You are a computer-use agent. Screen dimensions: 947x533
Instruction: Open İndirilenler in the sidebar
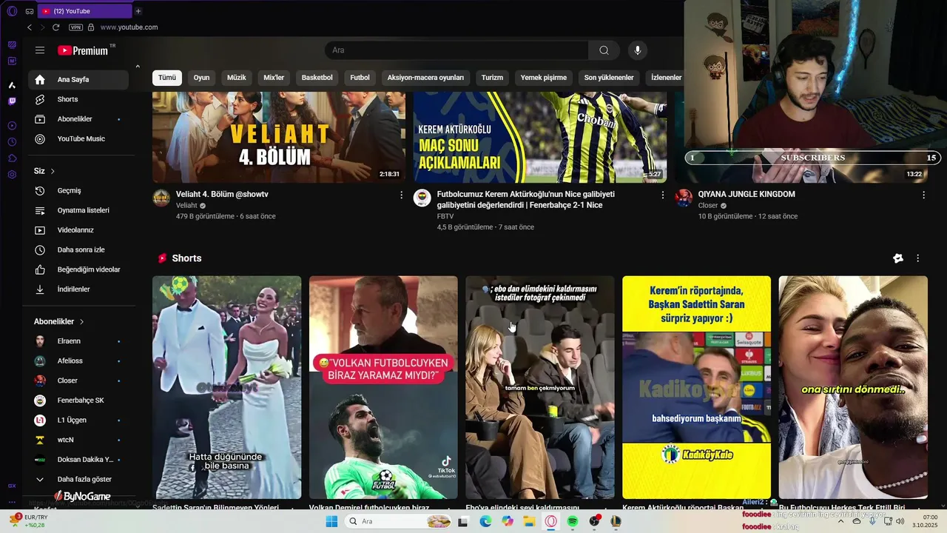(78, 289)
